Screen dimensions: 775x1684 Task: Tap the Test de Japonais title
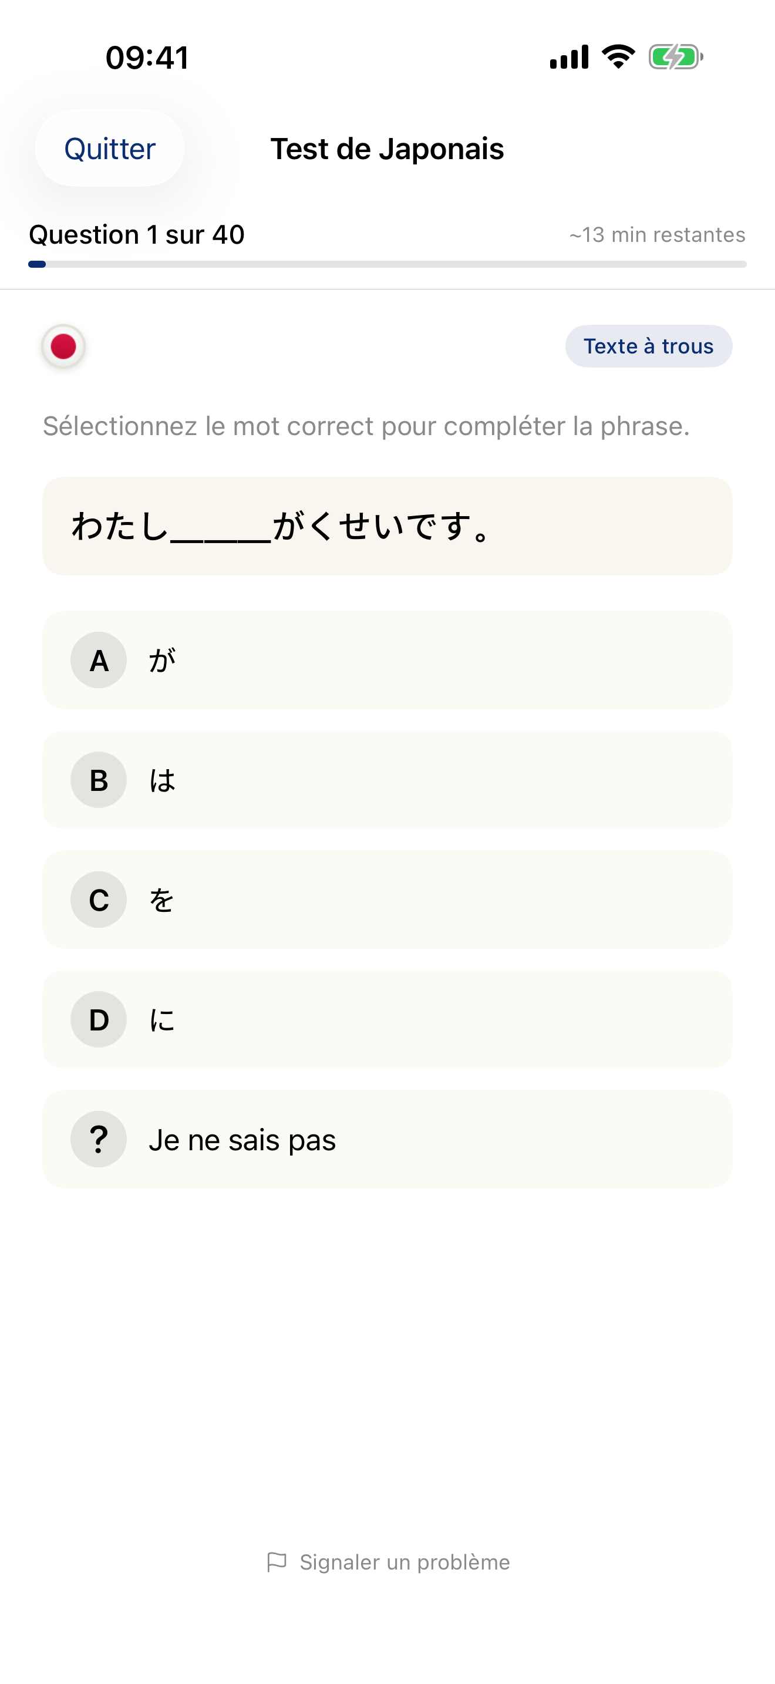coord(387,149)
